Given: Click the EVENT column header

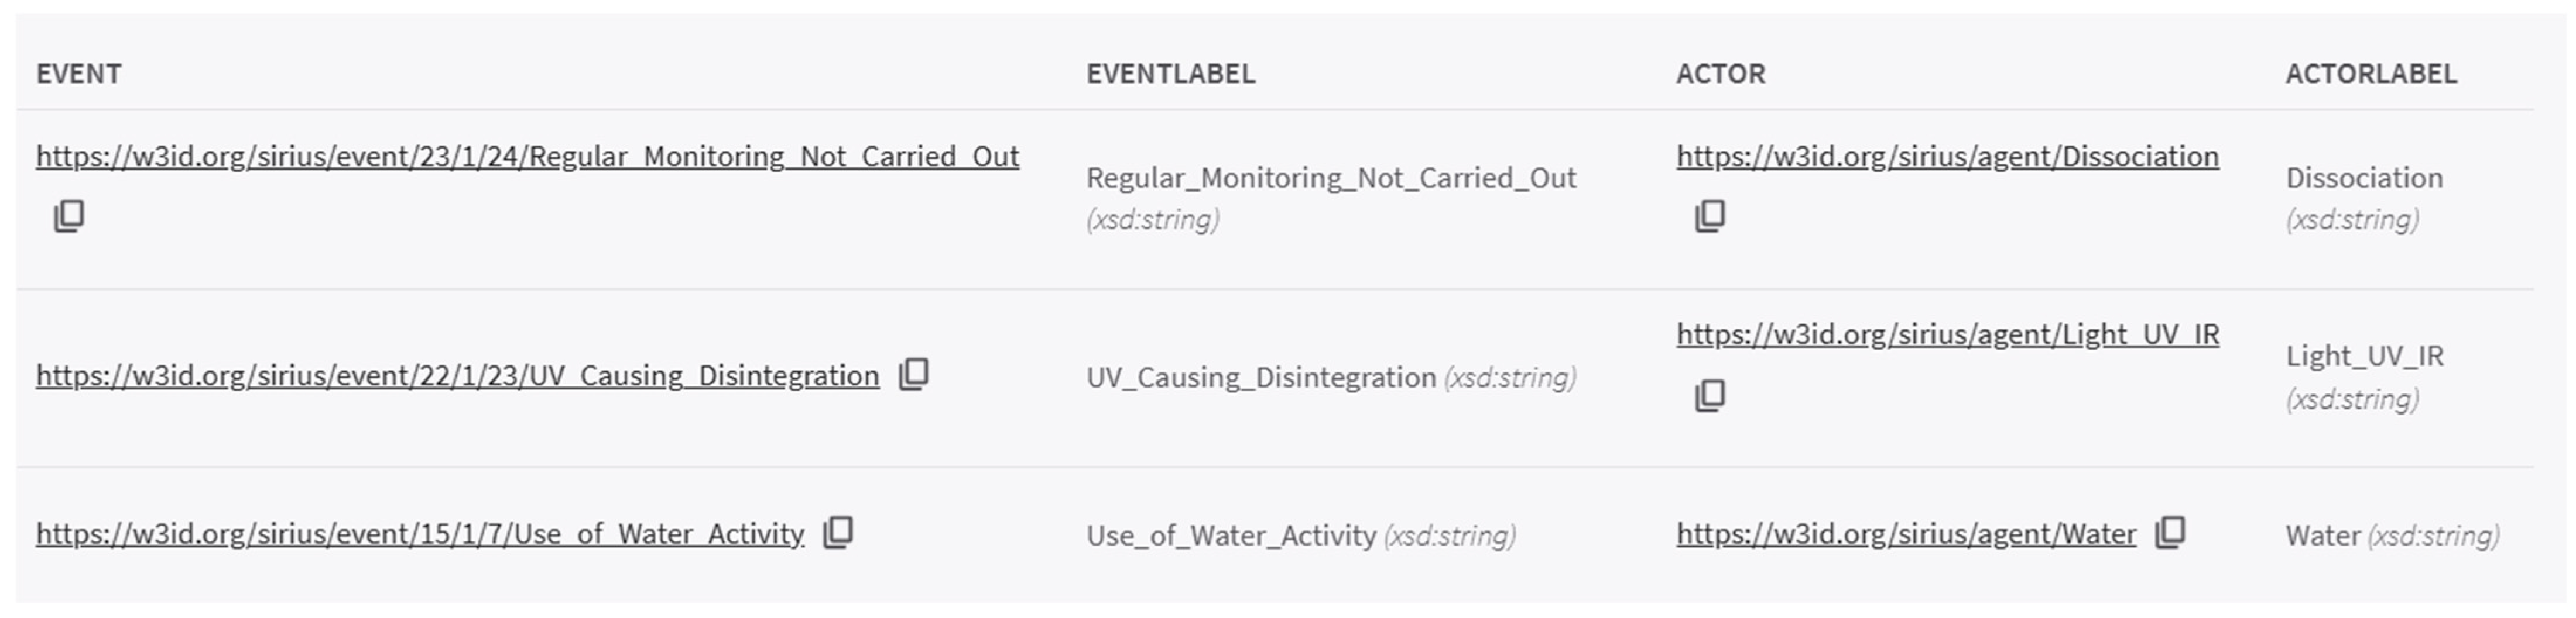Looking at the screenshot, I should point(79,74).
